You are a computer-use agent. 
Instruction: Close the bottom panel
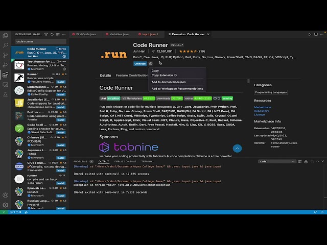(323, 161)
